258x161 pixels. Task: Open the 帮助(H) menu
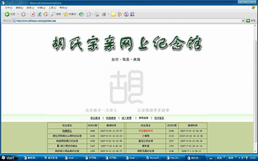[x=63, y=8]
